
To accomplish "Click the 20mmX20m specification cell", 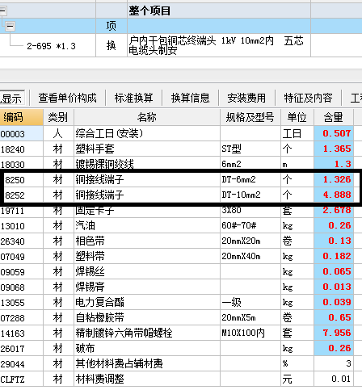I will coord(250,241).
